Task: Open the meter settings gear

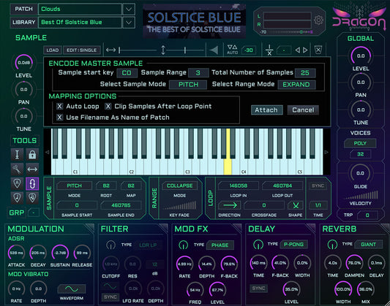Action: coord(318,20)
